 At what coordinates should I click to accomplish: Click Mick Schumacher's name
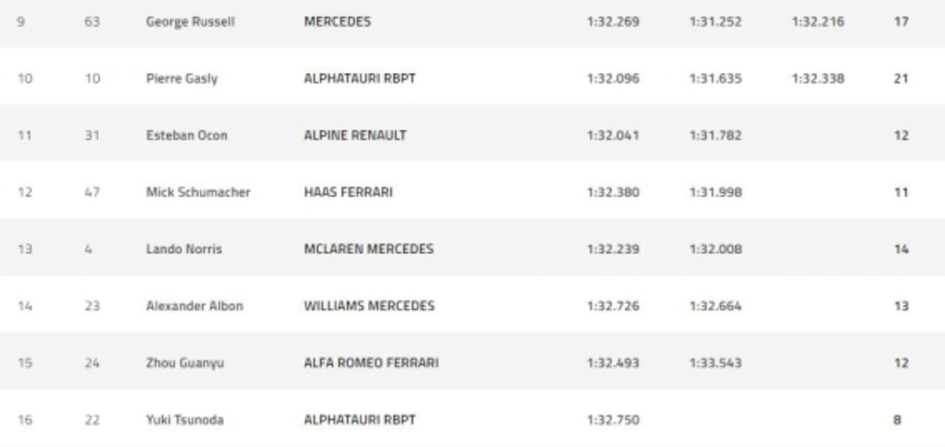click(198, 192)
